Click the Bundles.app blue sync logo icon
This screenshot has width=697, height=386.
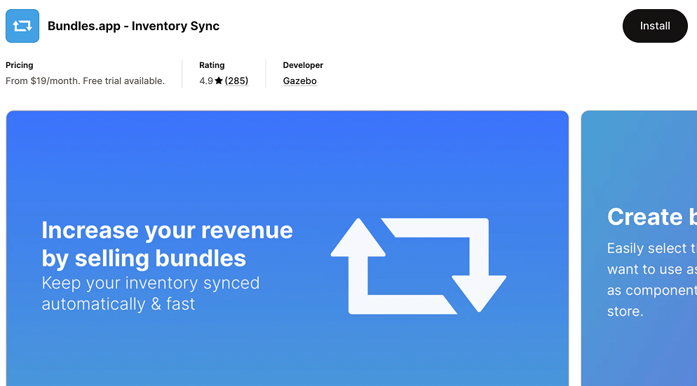click(x=22, y=26)
